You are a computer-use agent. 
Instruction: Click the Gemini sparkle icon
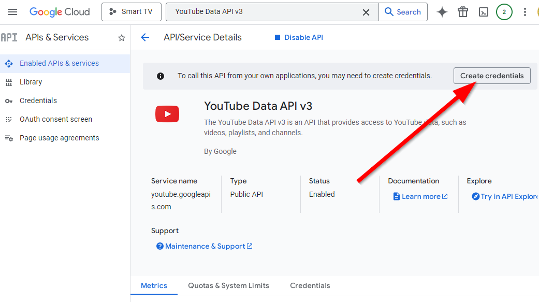click(442, 12)
